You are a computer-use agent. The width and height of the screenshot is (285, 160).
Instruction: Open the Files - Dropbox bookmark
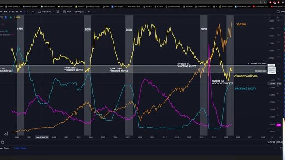pyautogui.click(x=118, y=6)
